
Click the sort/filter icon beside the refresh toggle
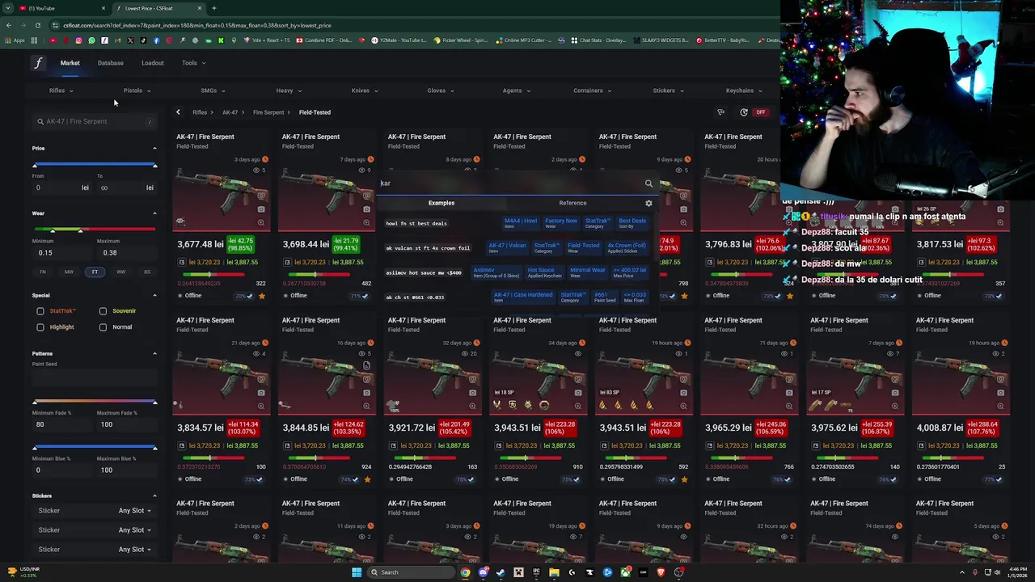pos(720,112)
